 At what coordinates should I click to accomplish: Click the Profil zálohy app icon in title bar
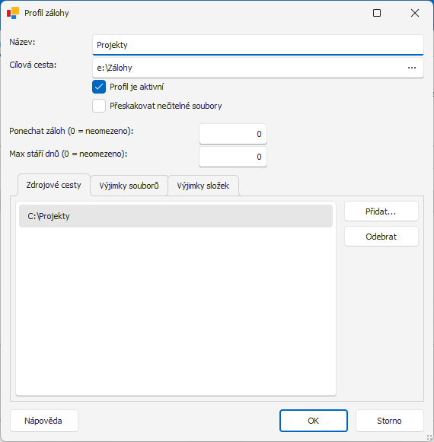click(13, 13)
